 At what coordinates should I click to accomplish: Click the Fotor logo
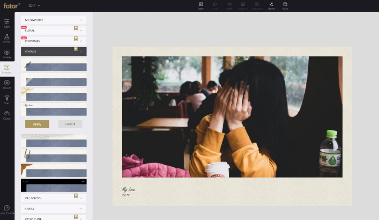pos(11,6)
